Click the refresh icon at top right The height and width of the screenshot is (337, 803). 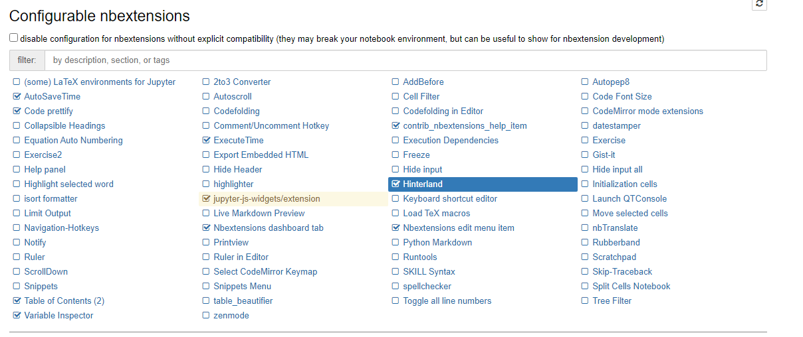pos(760,4)
